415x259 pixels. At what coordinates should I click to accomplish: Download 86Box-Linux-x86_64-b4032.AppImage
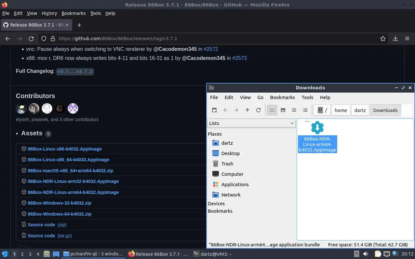(x=68, y=160)
